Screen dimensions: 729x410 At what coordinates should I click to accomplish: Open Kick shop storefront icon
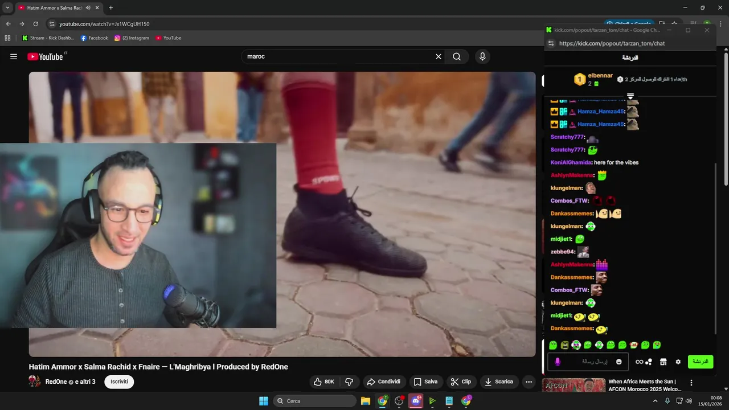[x=663, y=362]
